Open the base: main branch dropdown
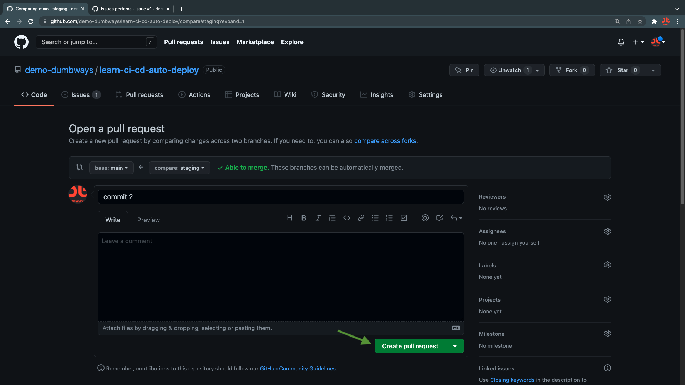This screenshot has width=685, height=385. click(x=111, y=168)
